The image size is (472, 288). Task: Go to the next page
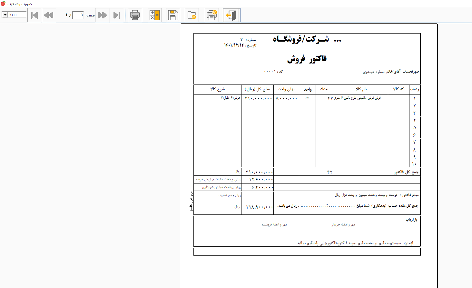[x=103, y=15]
